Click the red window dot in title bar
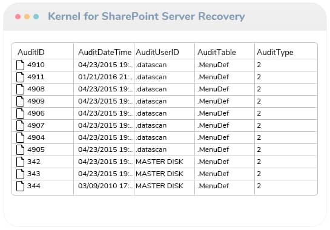 (x=18, y=16)
